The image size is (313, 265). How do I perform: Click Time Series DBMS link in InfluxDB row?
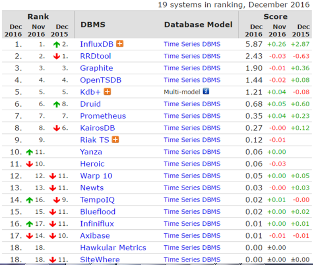point(192,44)
